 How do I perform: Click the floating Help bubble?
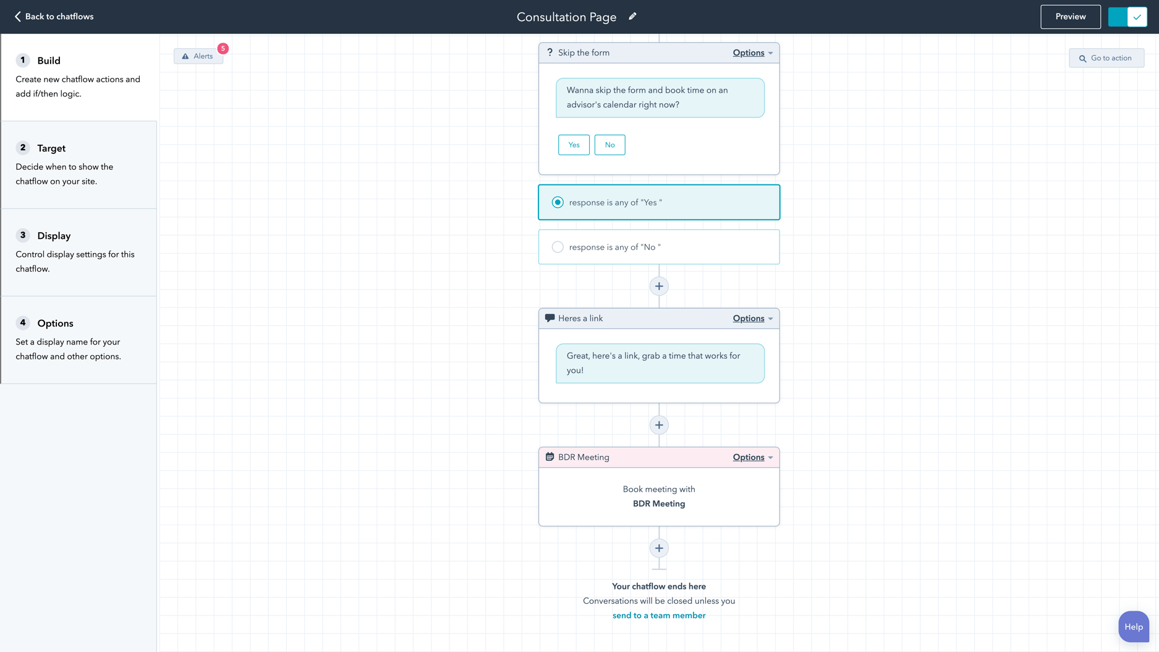coord(1133,626)
